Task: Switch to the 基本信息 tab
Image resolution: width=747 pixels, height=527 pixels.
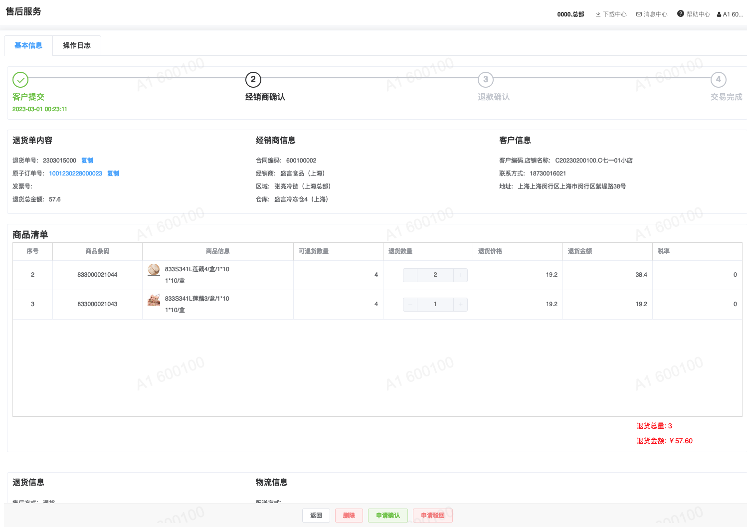Action: pos(28,45)
